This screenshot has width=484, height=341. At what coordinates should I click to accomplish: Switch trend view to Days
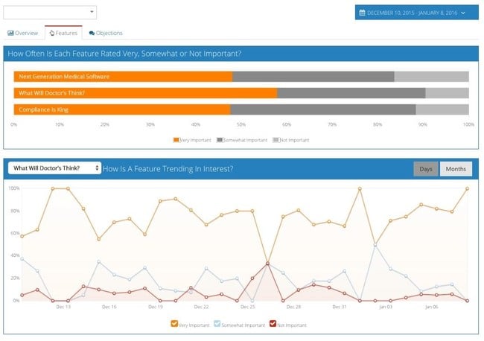coord(426,169)
